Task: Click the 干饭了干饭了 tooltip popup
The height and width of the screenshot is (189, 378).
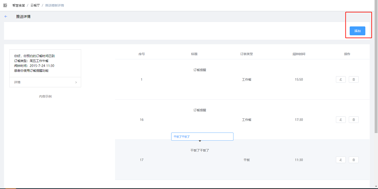Action: [202, 137]
